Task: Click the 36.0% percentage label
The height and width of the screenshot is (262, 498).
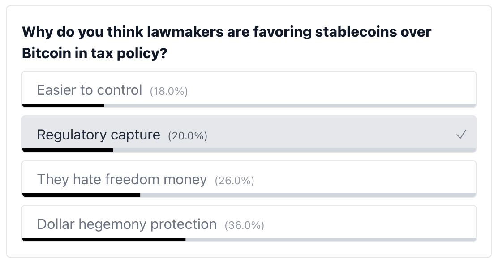Action: pyautogui.click(x=244, y=225)
